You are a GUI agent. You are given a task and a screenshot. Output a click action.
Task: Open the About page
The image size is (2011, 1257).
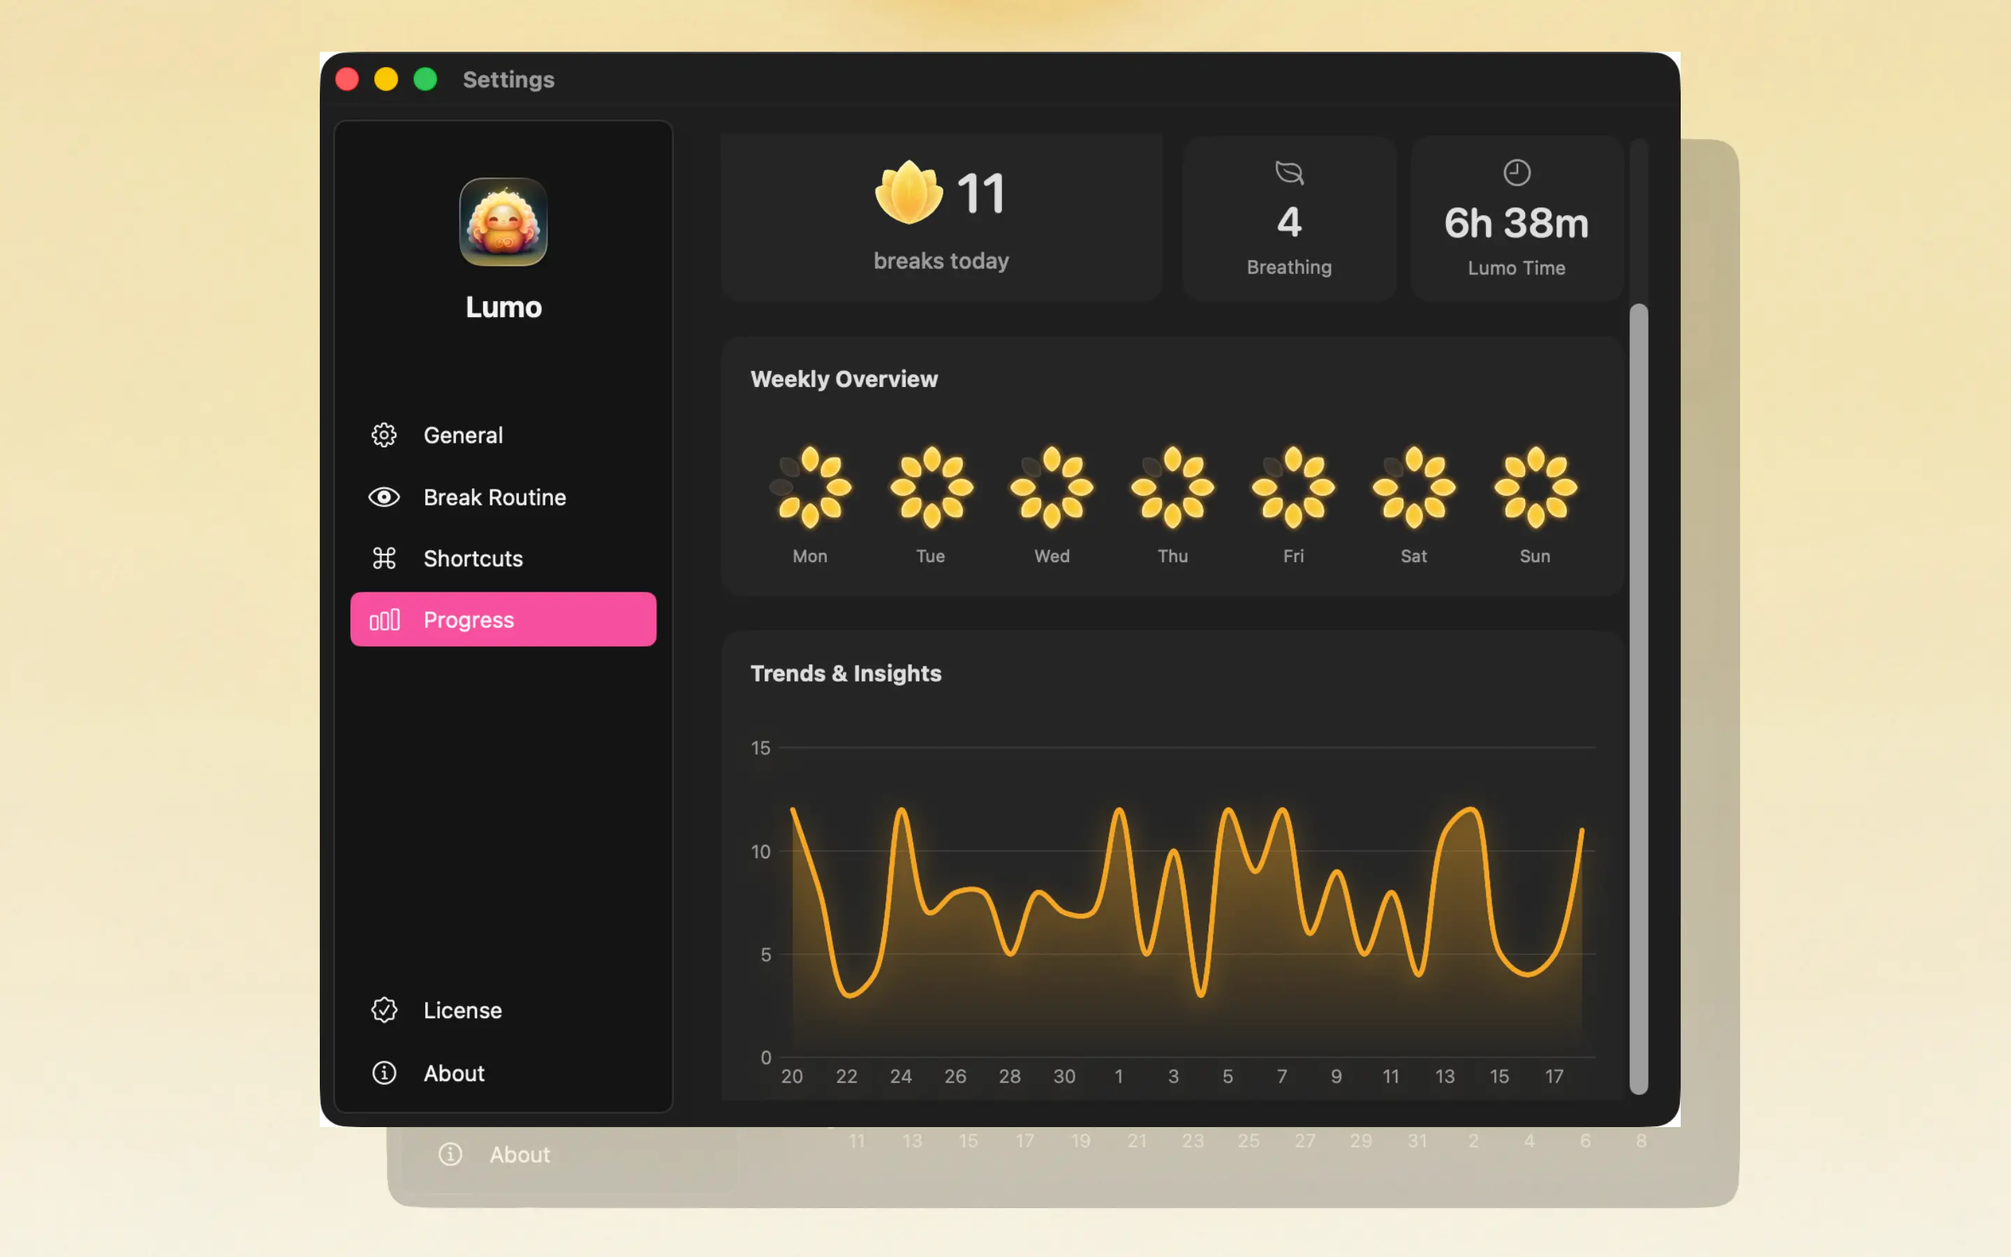454,1073
